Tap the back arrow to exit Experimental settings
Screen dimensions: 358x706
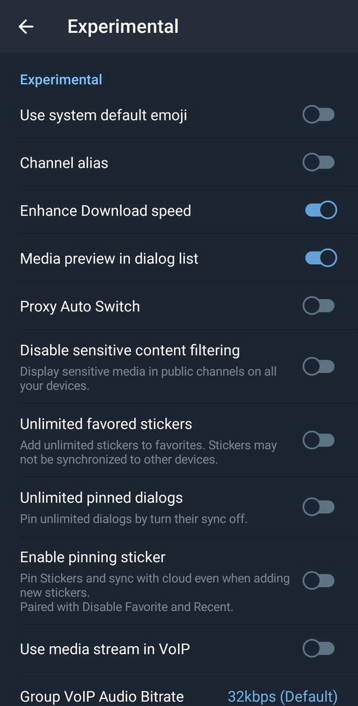tap(26, 26)
